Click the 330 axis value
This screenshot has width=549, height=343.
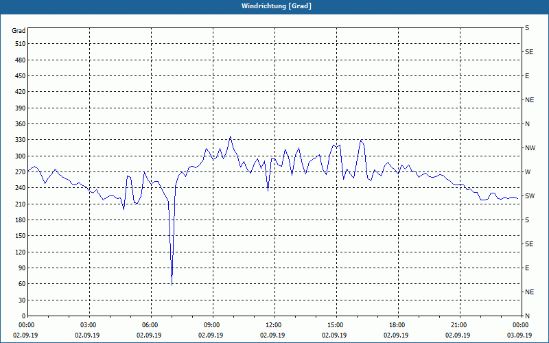21,140
